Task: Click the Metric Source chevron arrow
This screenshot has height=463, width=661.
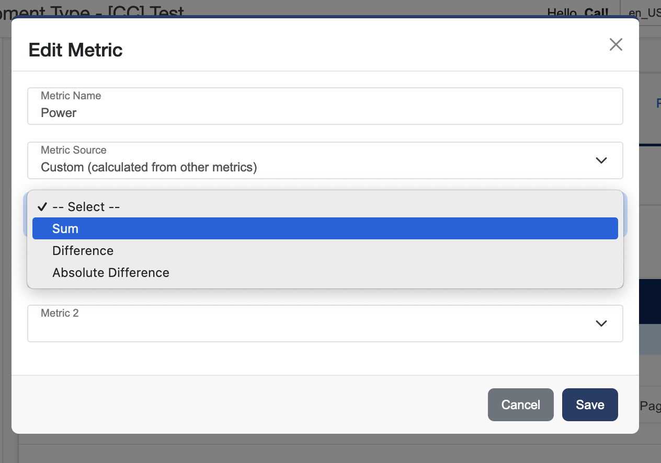Action: 601,160
